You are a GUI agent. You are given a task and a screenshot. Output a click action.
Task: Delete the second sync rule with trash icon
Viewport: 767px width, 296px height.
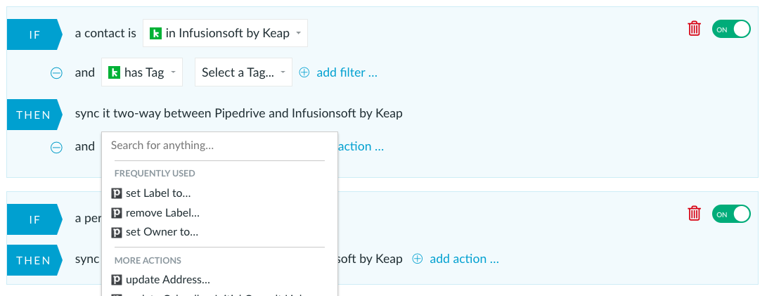694,214
